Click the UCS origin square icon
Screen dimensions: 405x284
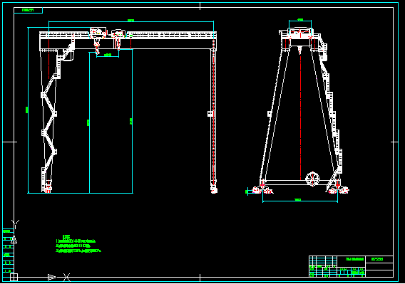(x=14, y=278)
